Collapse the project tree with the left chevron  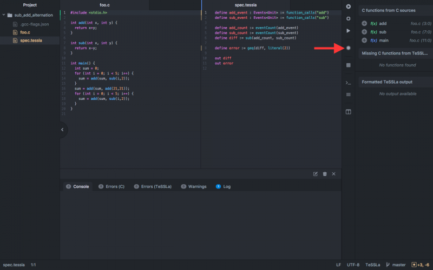click(x=62, y=130)
